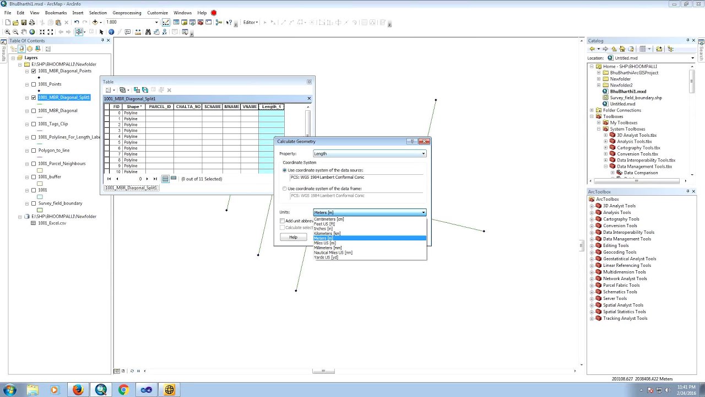The width and height of the screenshot is (705, 397).
Task: Choose Feet US [ft] from units list
Action: click(x=370, y=224)
